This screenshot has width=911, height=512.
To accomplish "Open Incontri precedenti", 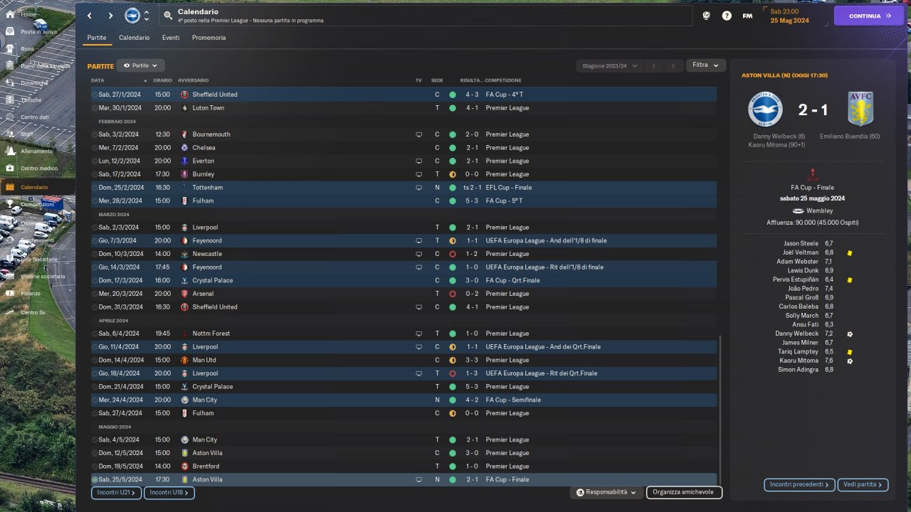I will (799, 485).
